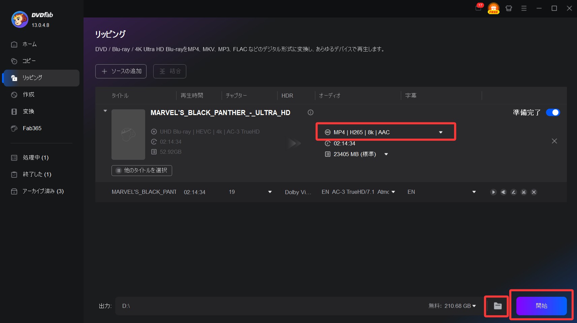This screenshot has height=323, width=577.
Task: Click version number 13.0.4.8
Action: (x=40, y=25)
